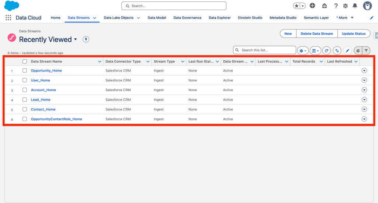
Task: Click the Delete Data Stream button
Action: click(x=316, y=34)
